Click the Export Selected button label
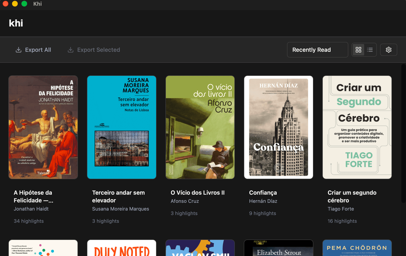Viewport: 406px width, 256px height. (x=99, y=50)
